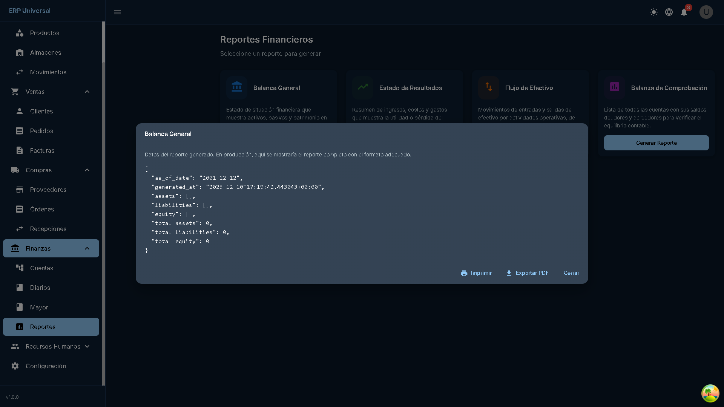Go to Facturas menu item
This screenshot has height=407, width=724.
[x=42, y=150]
